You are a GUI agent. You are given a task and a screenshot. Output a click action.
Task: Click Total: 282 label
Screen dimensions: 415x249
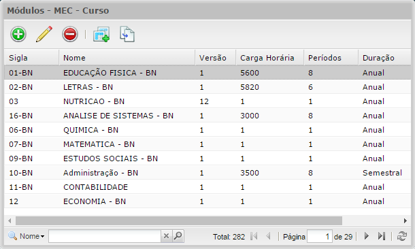[229, 237]
